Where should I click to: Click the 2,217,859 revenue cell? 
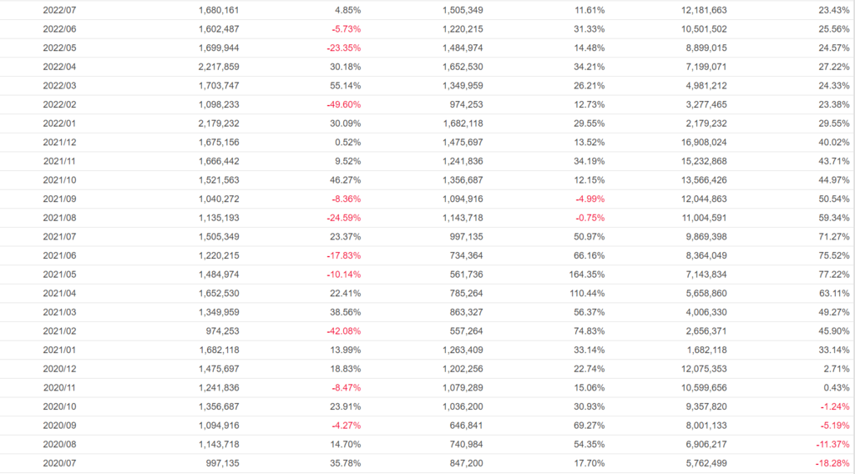[220, 67]
